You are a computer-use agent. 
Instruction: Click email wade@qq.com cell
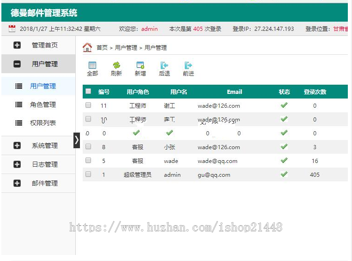pos(217,161)
